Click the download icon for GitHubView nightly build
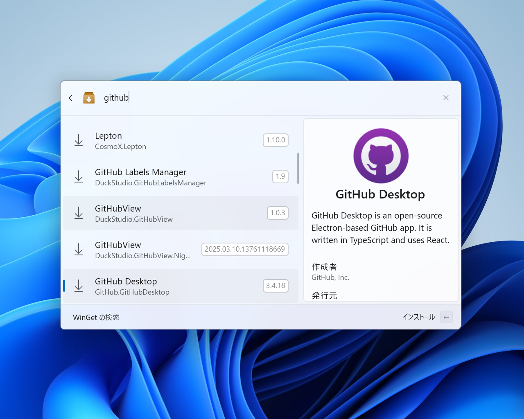Screen dimensions: 524x419 click(79, 250)
